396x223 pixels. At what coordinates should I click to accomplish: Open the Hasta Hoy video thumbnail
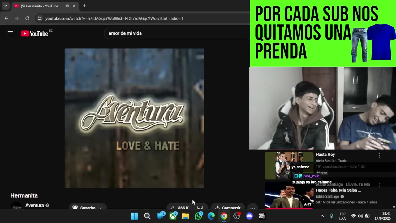pyautogui.click(x=289, y=165)
